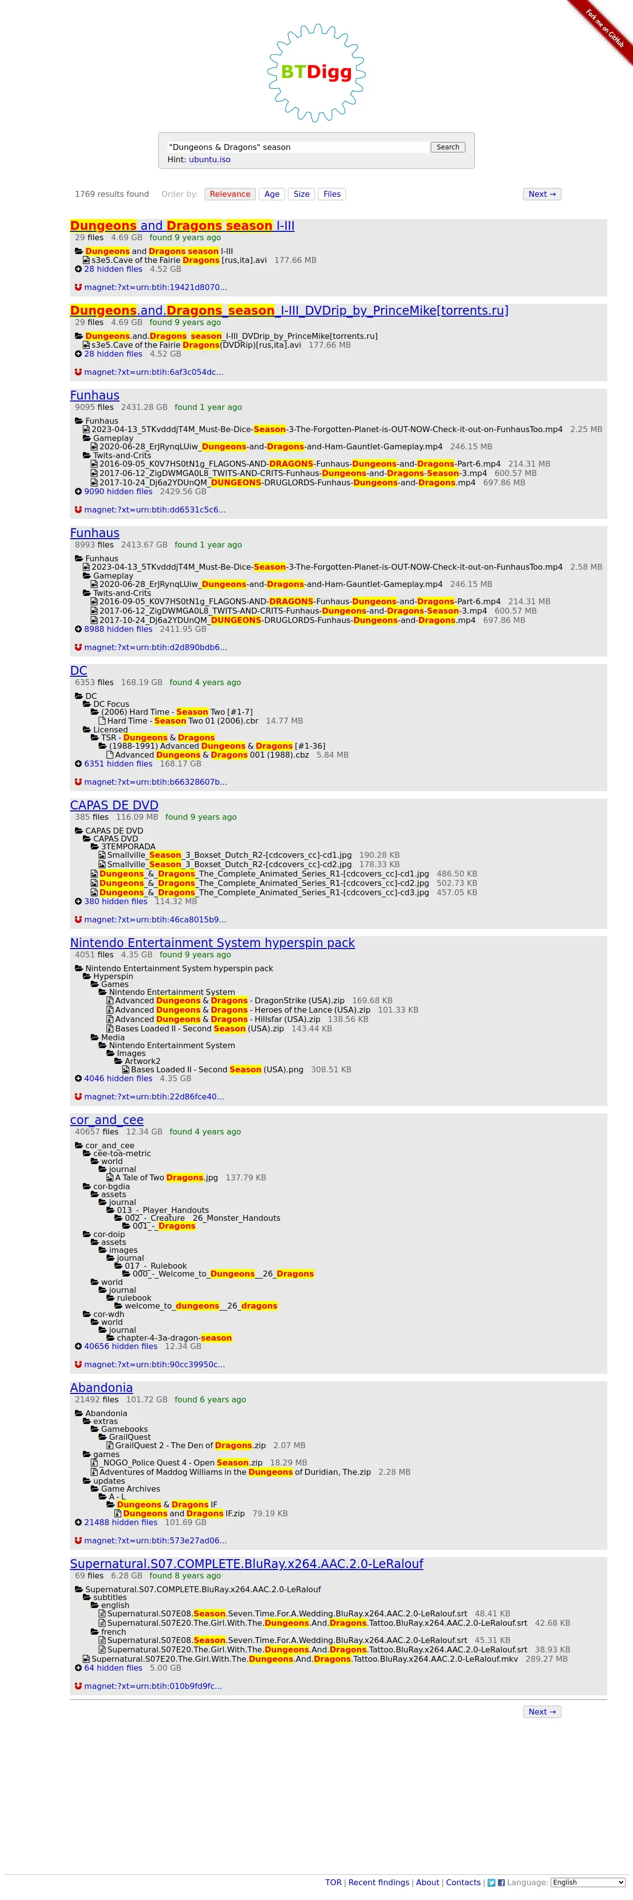
Task: Open Recent findings footer link
Action: click(379, 1882)
